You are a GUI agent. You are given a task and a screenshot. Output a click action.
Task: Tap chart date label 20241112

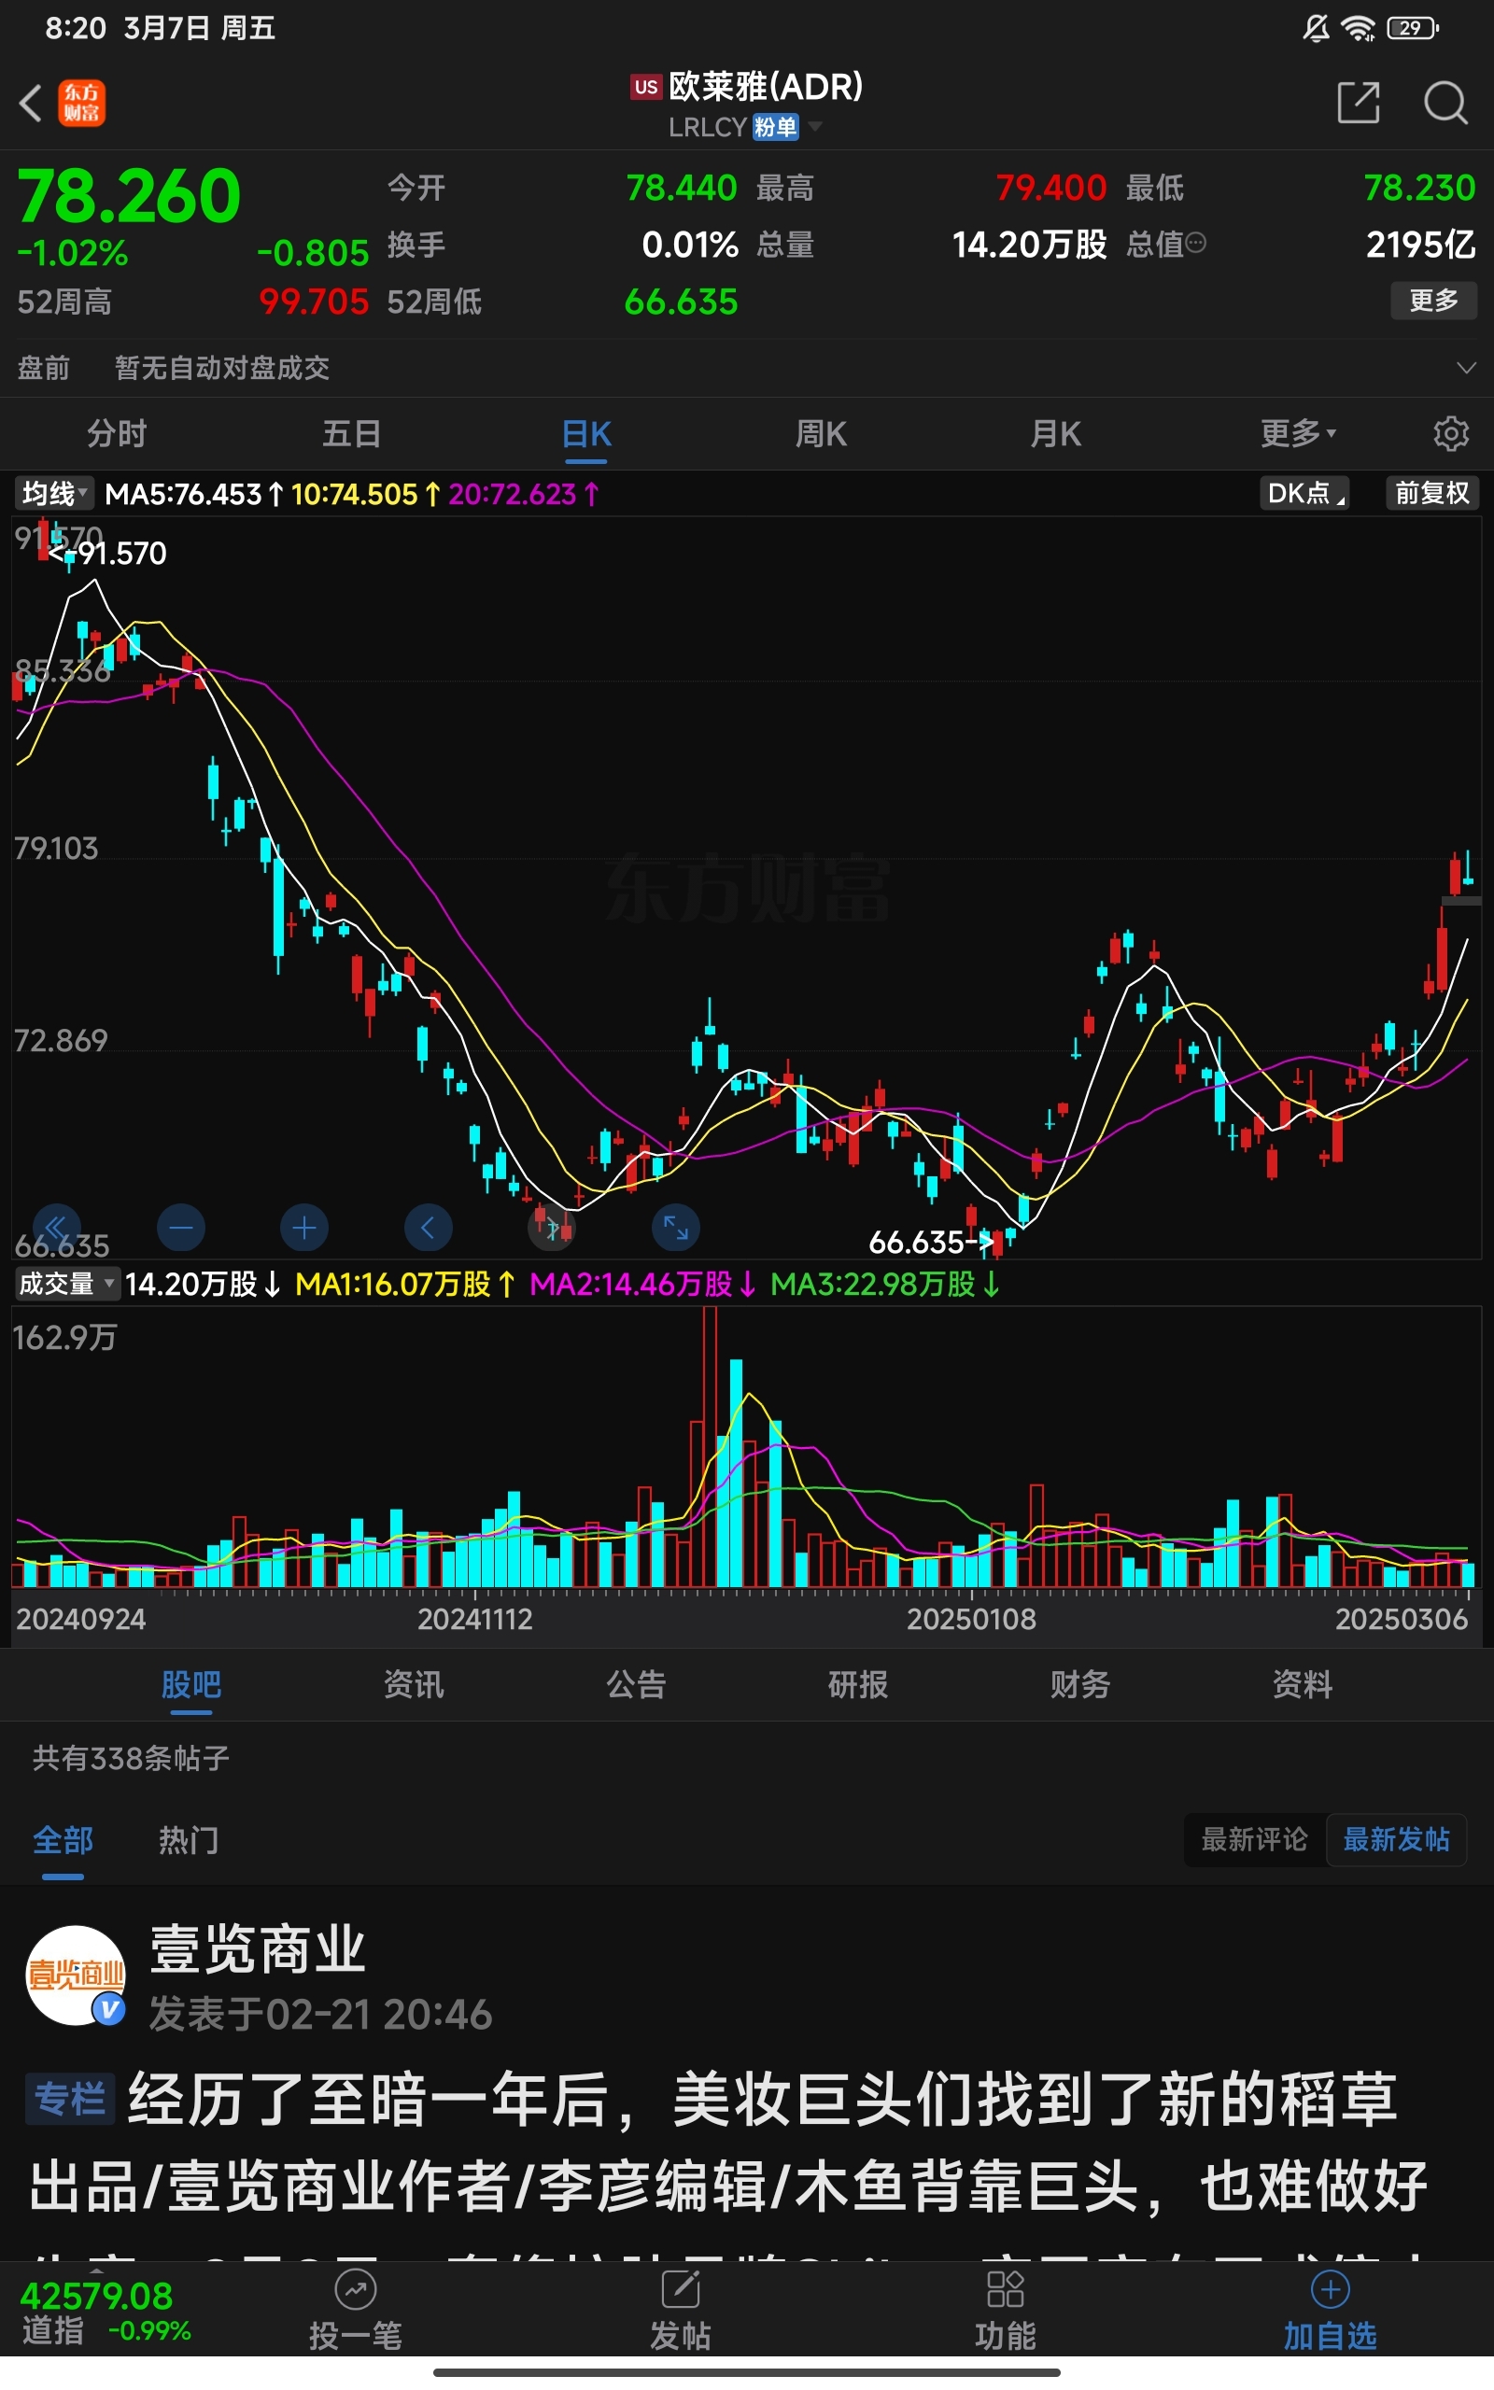[475, 1619]
